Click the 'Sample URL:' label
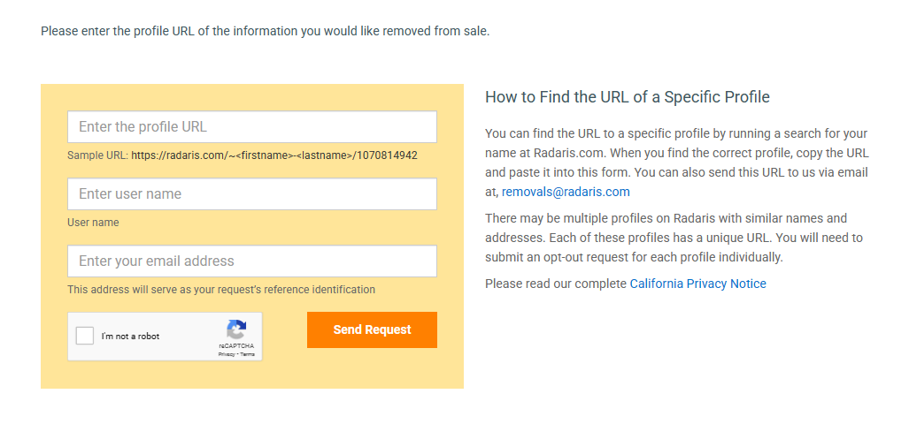The image size is (909, 424). (97, 155)
